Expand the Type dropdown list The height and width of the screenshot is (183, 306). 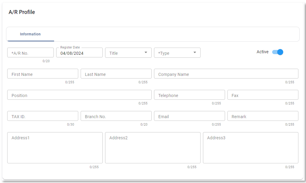(177, 53)
